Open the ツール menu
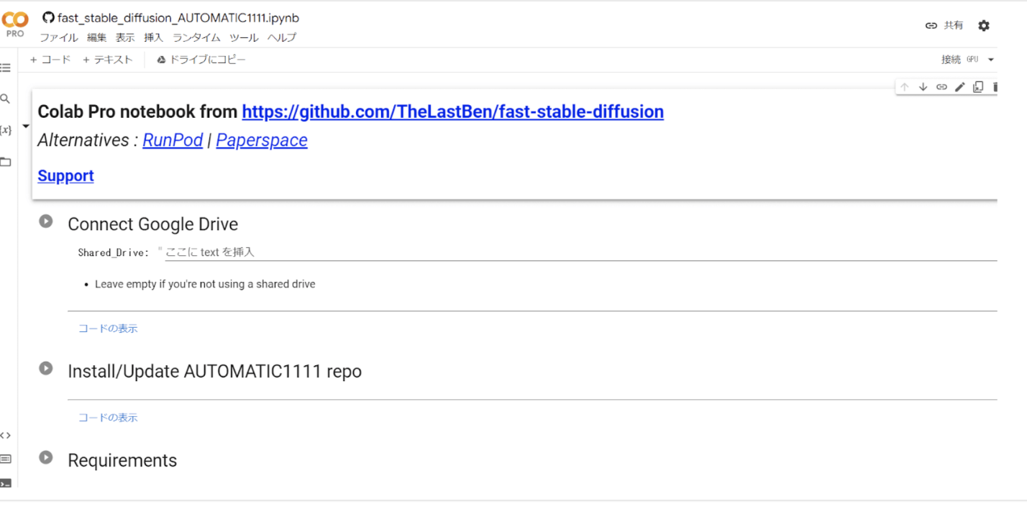Screen dimensions: 1027x522 (244, 37)
